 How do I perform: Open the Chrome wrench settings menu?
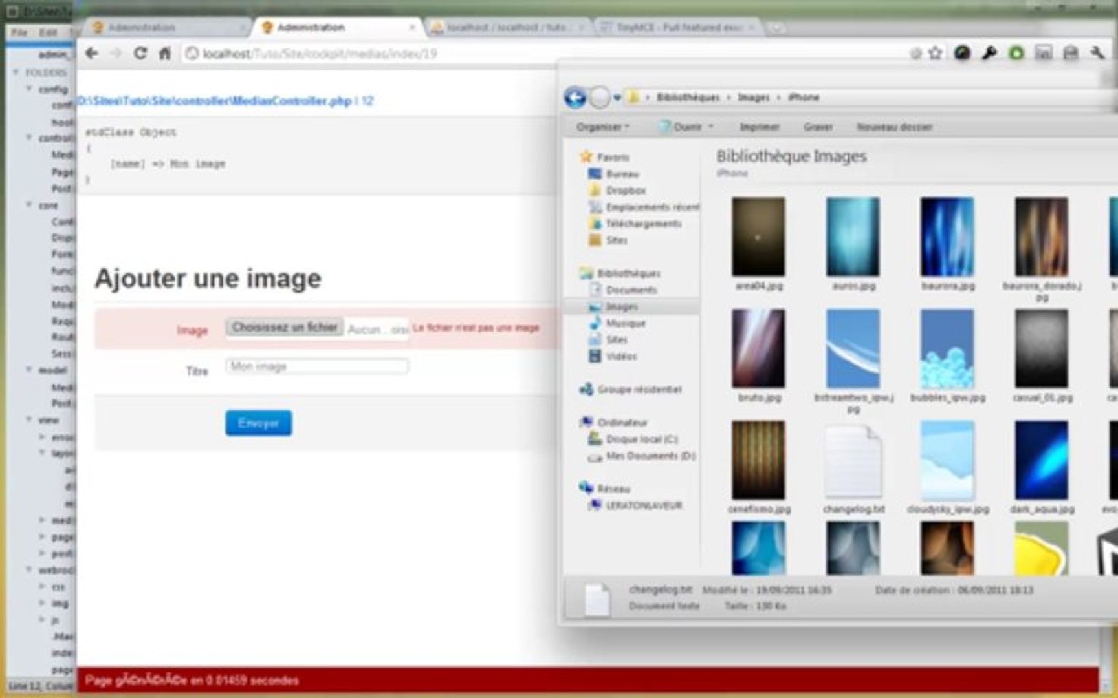tap(1098, 54)
